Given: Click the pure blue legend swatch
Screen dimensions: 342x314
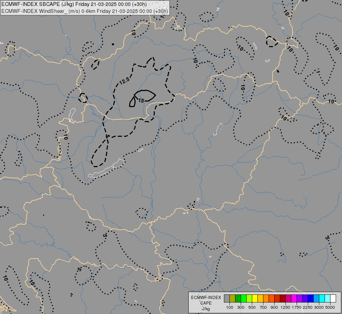Looking at the screenshot, I should 311,299.
